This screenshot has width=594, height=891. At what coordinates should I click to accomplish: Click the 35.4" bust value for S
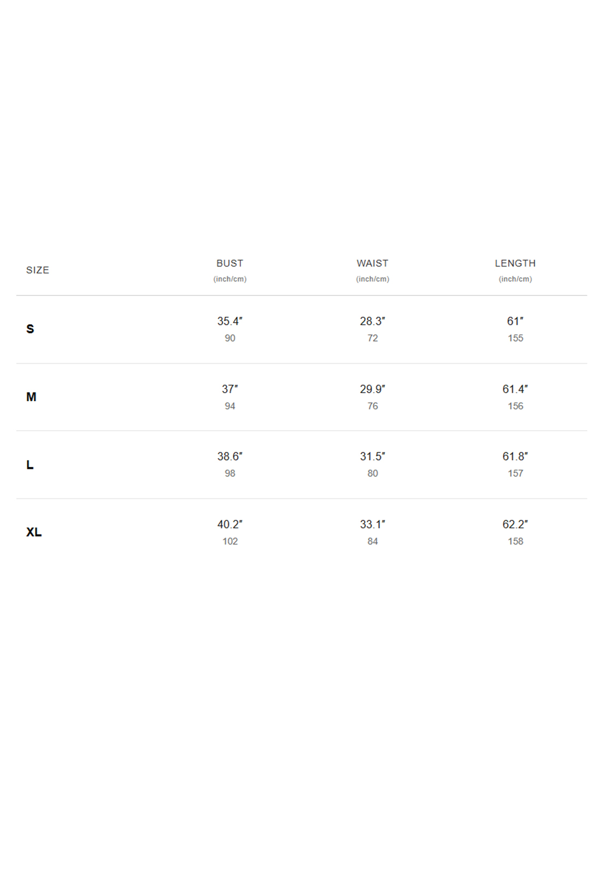click(230, 321)
